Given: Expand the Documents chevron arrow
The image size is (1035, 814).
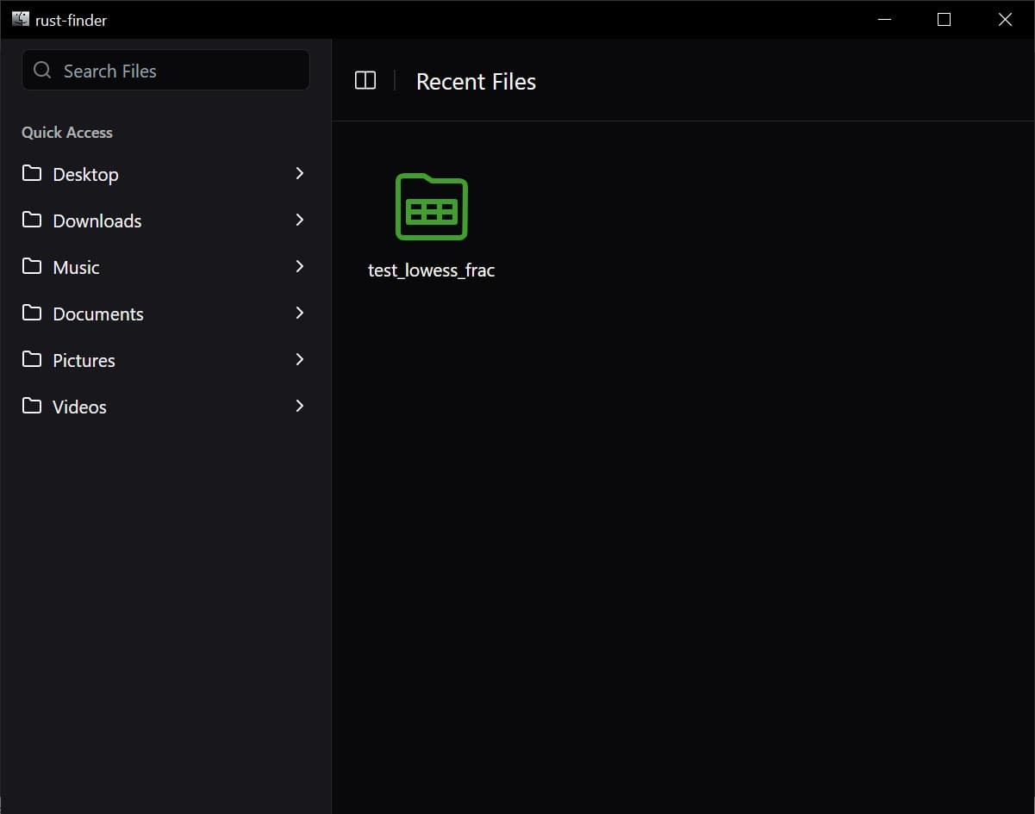Looking at the screenshot, I should pyautogui.click(x=300, y=313).
